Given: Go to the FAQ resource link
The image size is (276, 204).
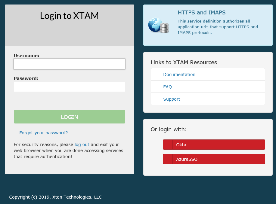Looking at the screenshot, I should coord(167,87).
